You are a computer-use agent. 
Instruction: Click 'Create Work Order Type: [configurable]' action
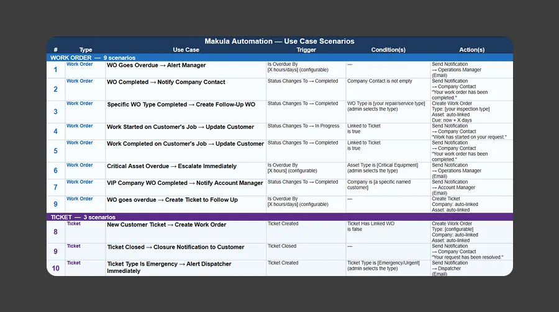click(453, 226)
